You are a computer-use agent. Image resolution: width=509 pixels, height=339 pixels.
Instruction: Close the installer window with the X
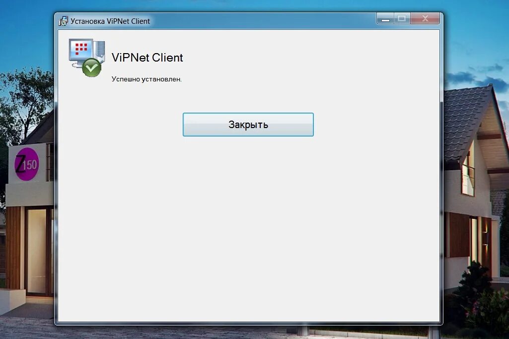click(425, 19)
